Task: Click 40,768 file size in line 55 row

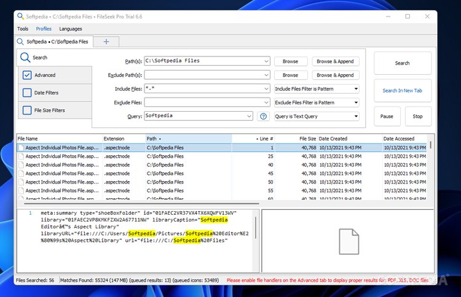Action: tap(309, 190)
